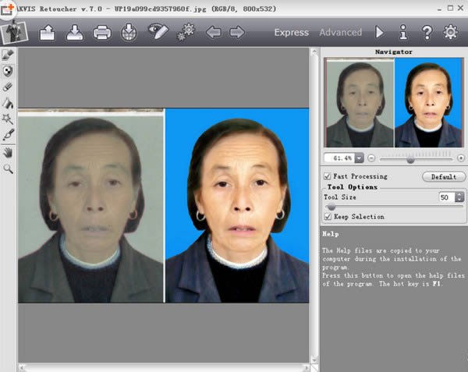This screenshot has width=468, height=372.
Task: Click the save image download icon
Action: pos(74,33)
